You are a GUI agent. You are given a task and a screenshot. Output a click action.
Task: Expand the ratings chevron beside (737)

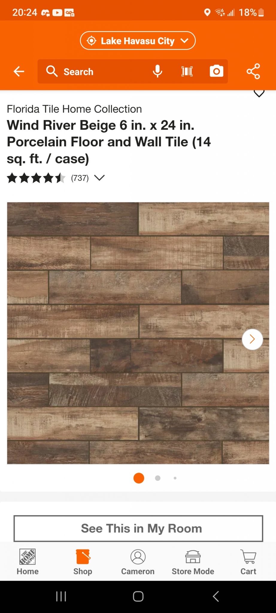click(x=99, y=178)
